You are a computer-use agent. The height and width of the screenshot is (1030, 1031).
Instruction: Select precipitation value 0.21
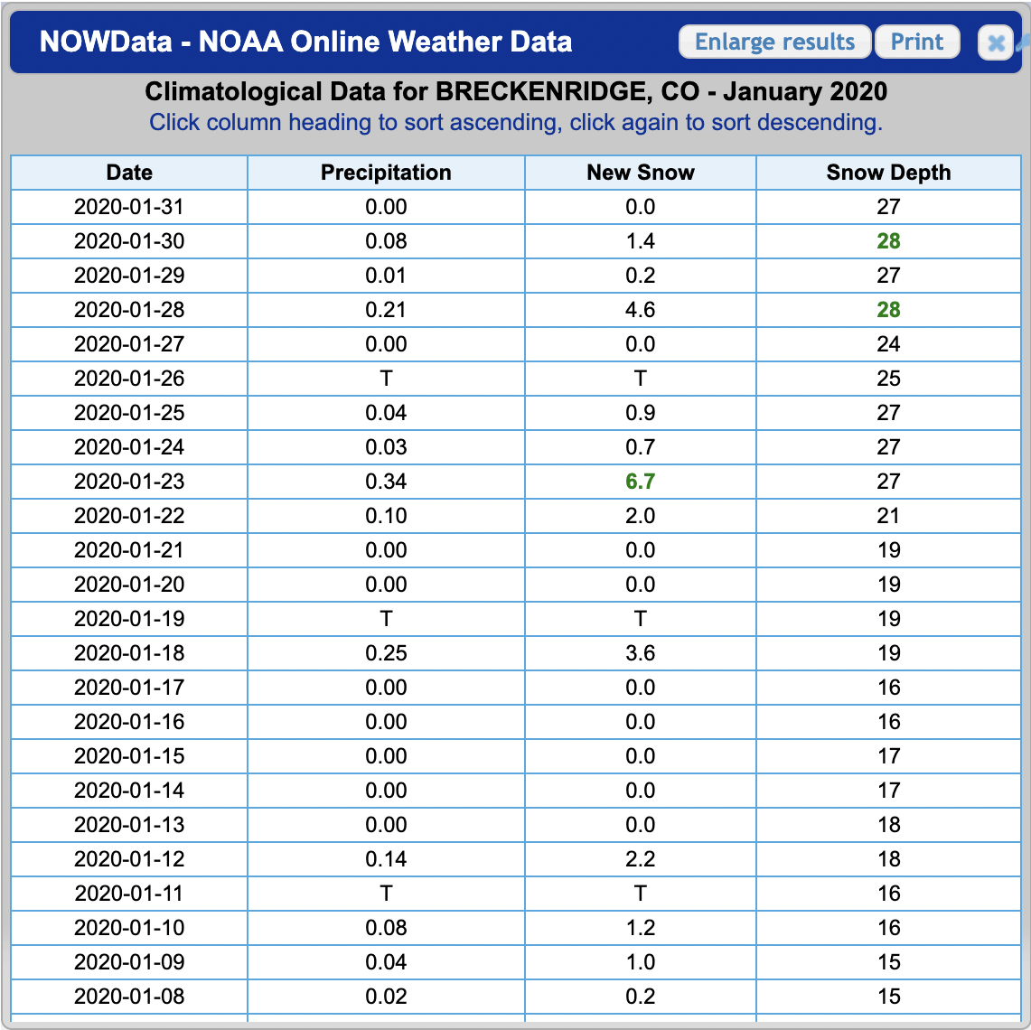[386, 310]
